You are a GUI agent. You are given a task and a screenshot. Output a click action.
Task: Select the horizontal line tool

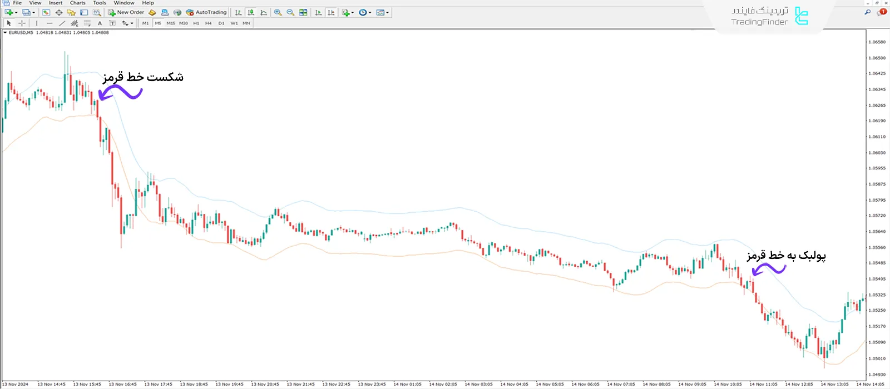(50, 23)
